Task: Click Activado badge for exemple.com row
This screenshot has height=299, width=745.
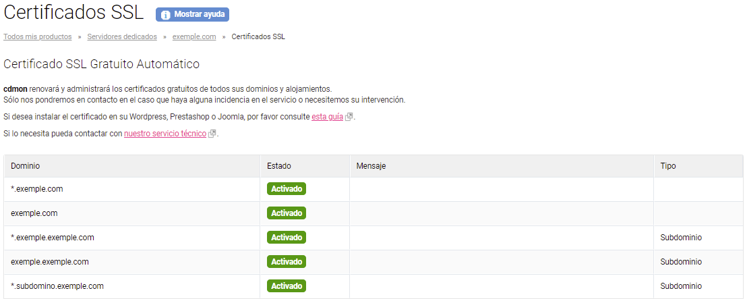Action: [x=287, y=213]
